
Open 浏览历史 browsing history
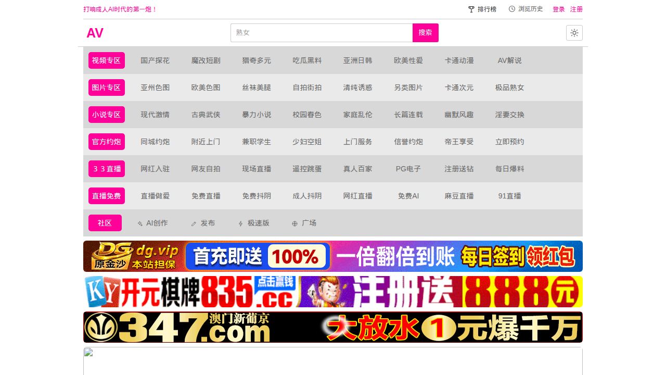pos(531,9)
